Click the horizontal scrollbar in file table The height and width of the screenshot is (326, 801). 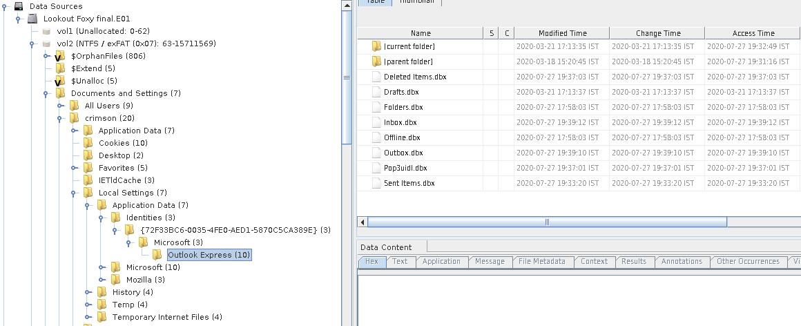pos(546,222)
